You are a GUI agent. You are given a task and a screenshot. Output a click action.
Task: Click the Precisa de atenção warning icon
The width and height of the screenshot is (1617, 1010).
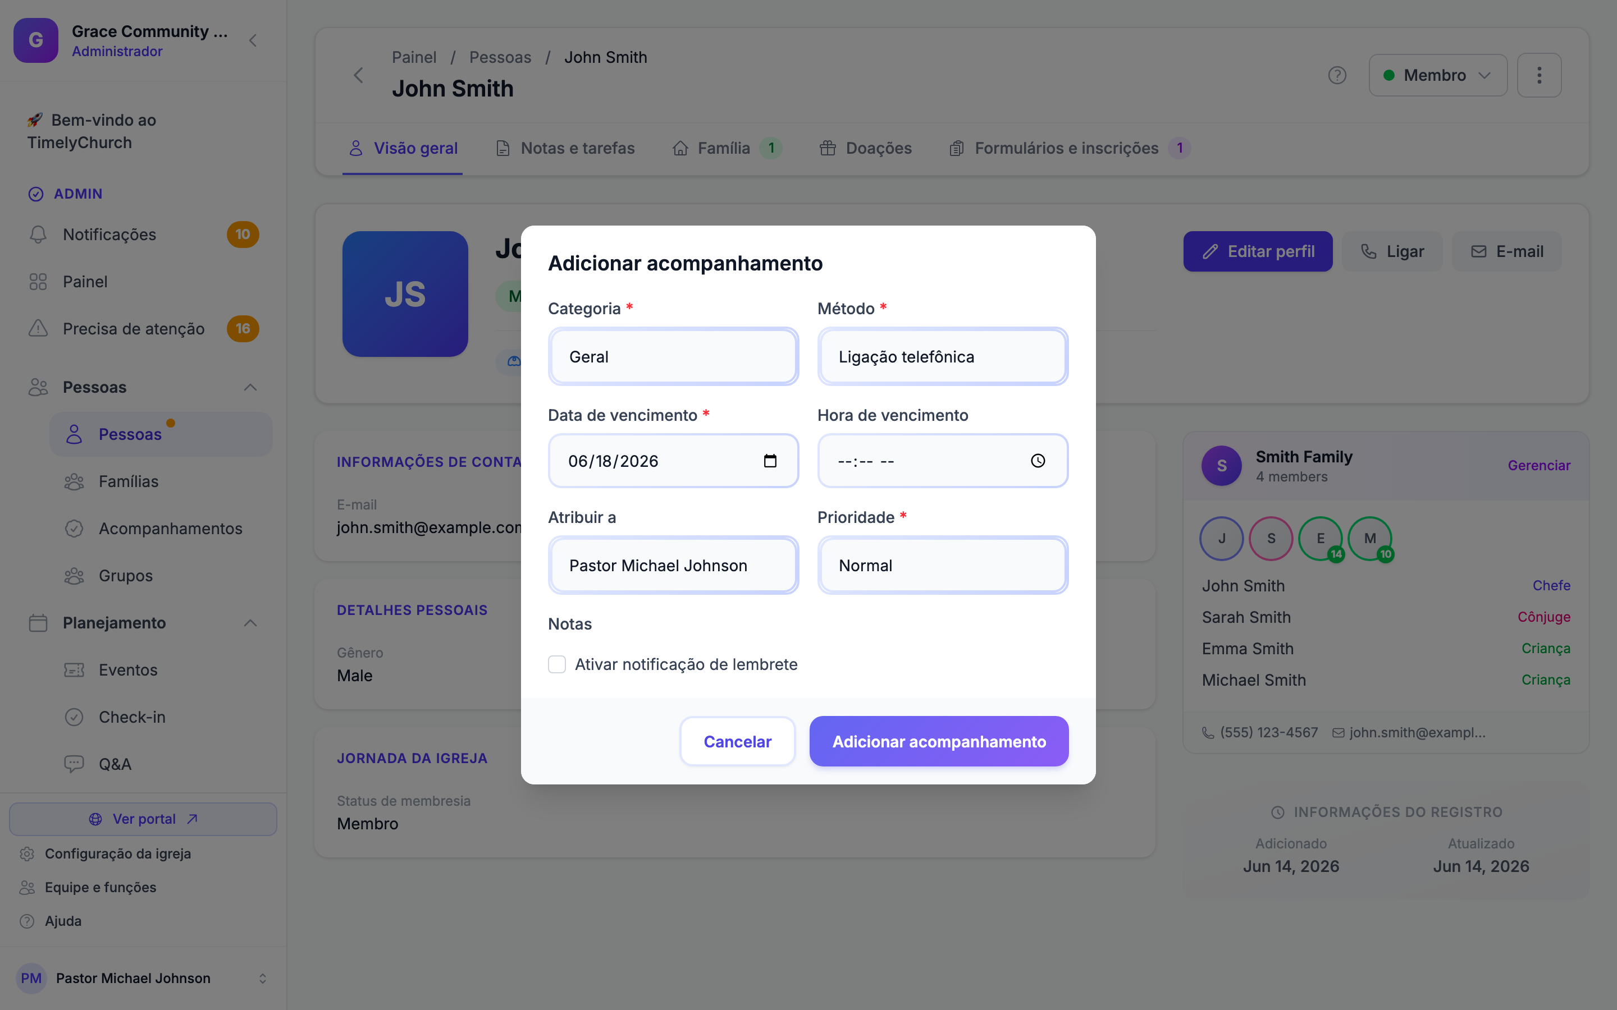tap(38, 329)
